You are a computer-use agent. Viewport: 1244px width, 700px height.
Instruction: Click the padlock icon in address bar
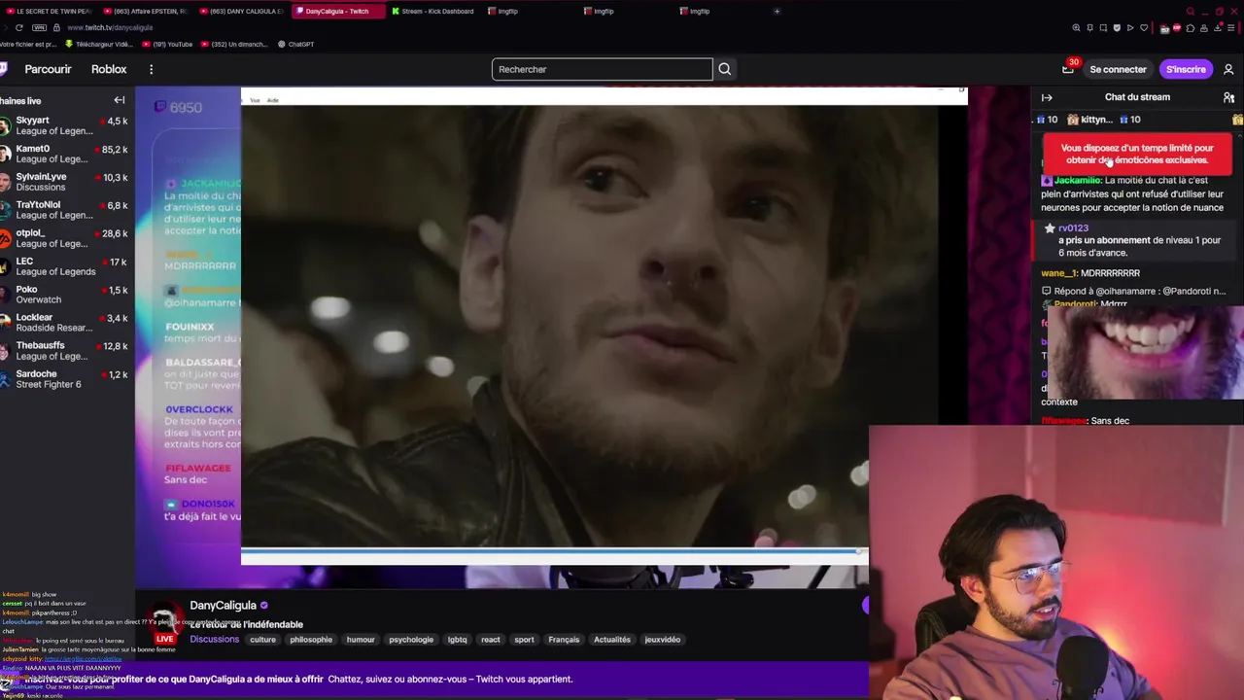pyautogui.click(x=56, y=27)
